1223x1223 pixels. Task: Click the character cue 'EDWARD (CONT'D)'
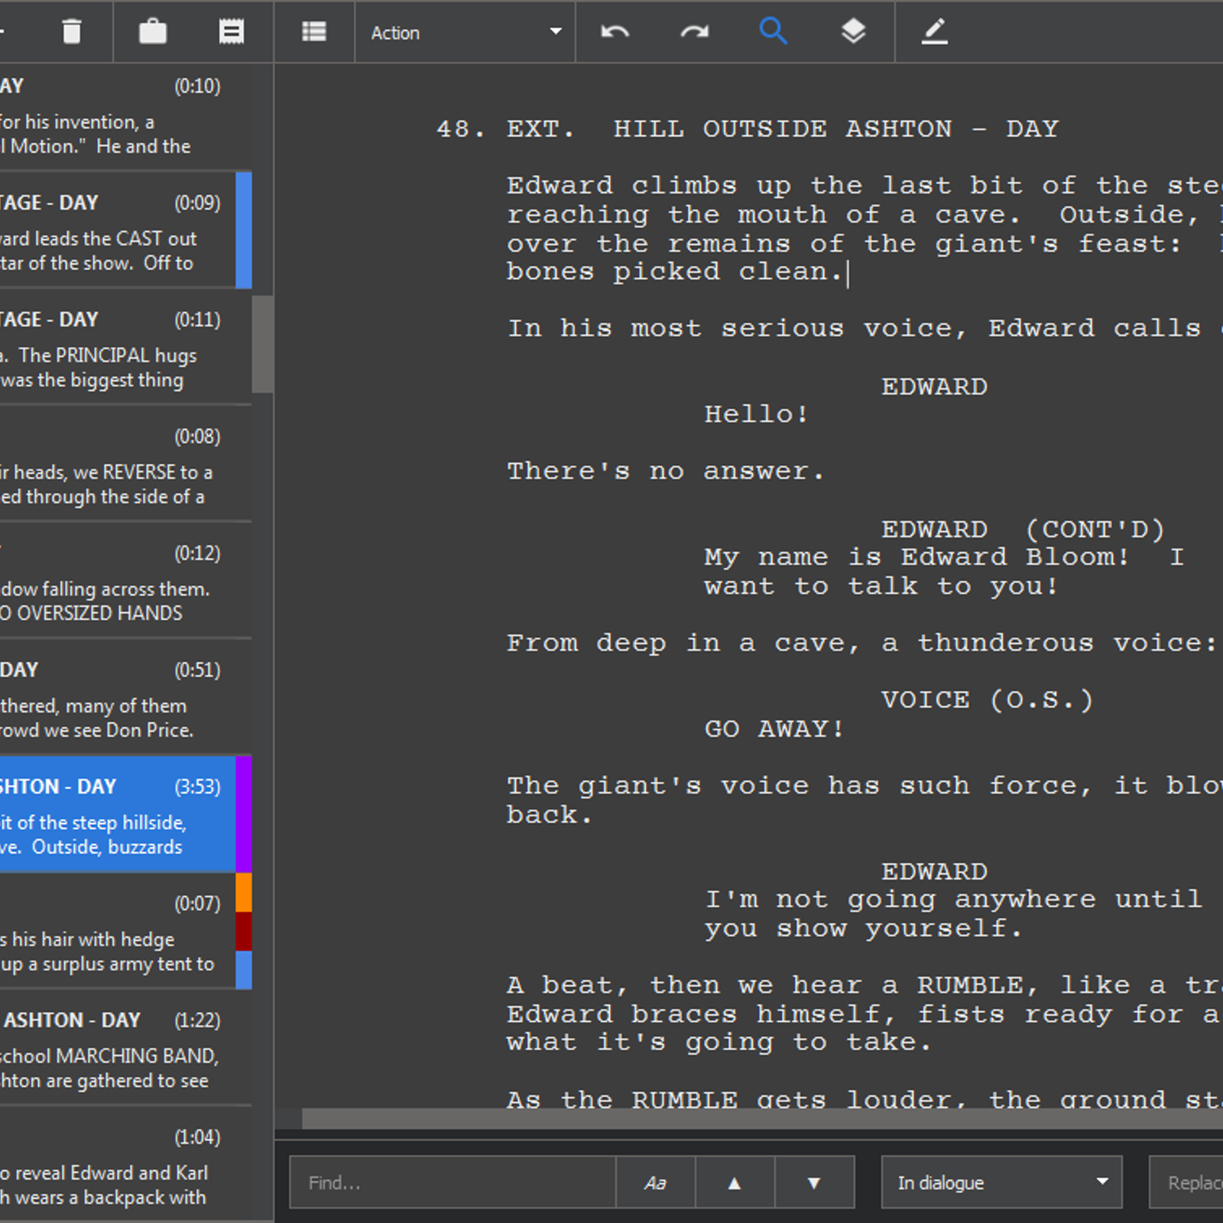[x=1023, y=529]
